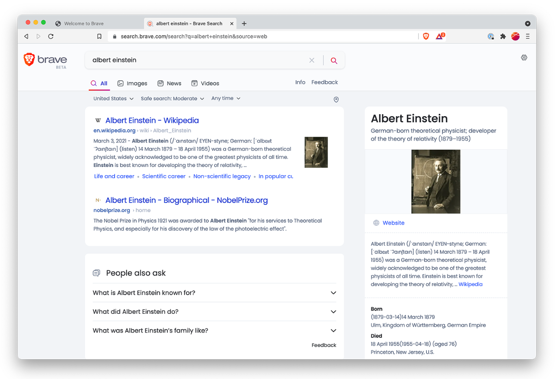The width and height of the screenshot is (556, 379).
Task: Click the Brave beta logo
Action: [x=45, y=61]
